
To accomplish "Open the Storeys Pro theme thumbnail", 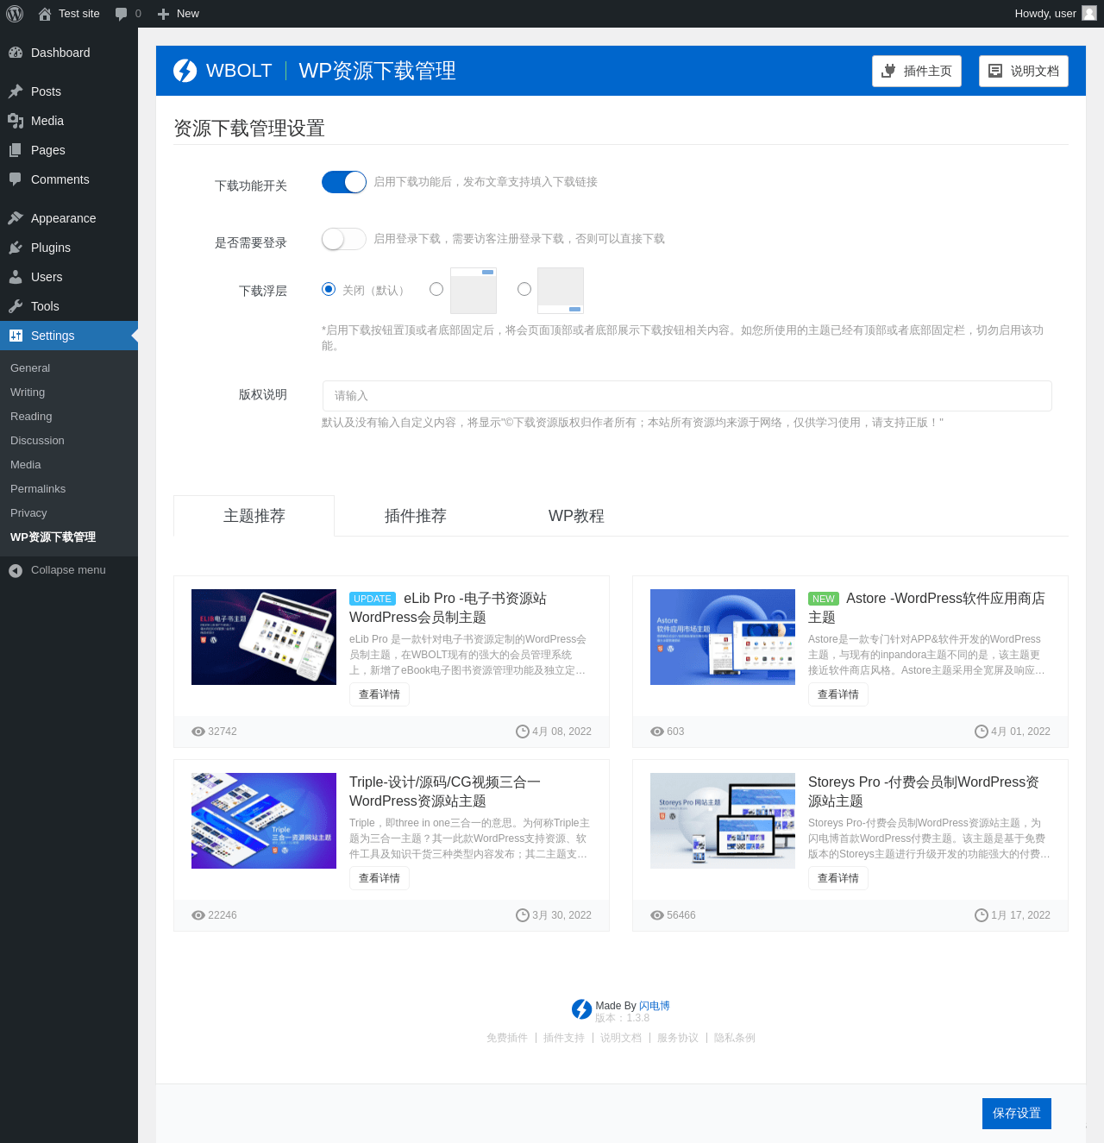I will [723, 820].
